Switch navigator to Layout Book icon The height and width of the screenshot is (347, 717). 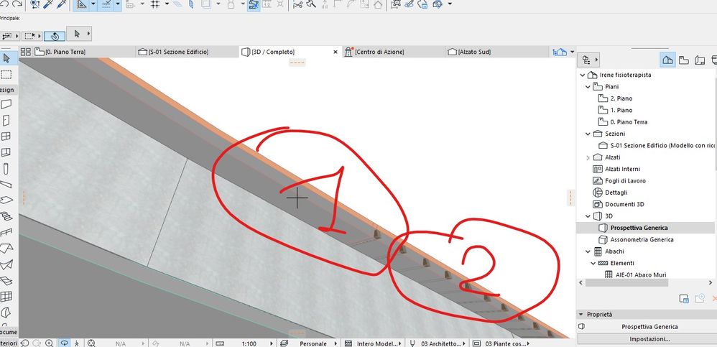699,60
